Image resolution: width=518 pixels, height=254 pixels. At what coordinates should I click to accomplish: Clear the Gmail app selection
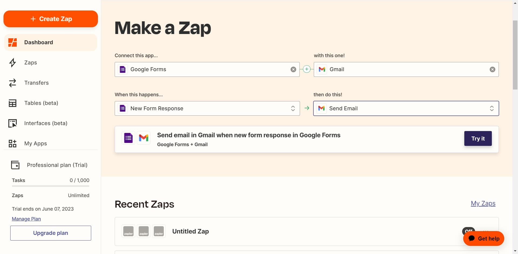coord(493,69)
